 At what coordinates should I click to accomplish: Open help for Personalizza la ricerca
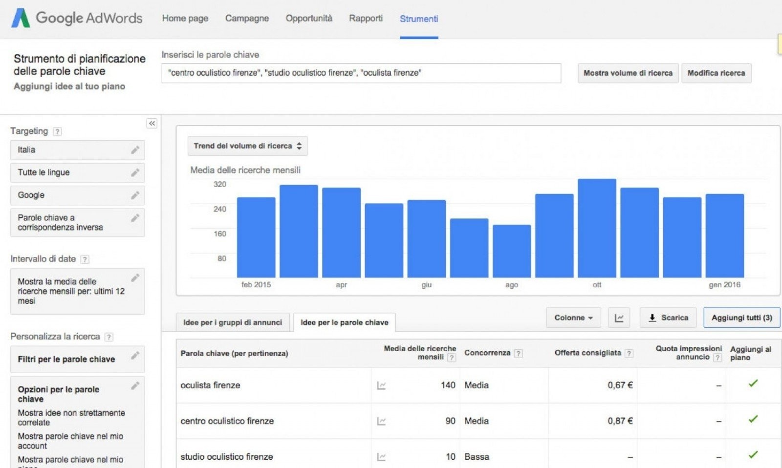pos(109,337)
